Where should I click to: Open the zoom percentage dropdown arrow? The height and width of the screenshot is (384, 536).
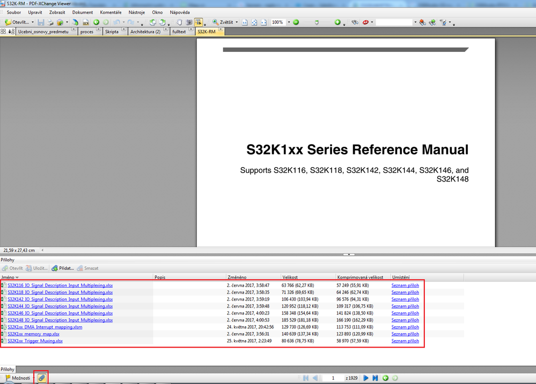(x=289, y=22)
